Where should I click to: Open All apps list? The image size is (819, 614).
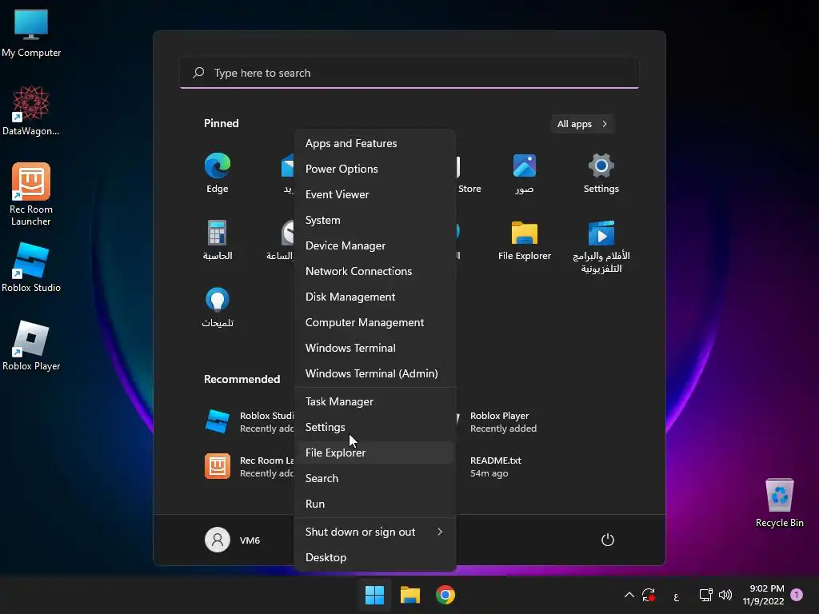coord(582,124)
